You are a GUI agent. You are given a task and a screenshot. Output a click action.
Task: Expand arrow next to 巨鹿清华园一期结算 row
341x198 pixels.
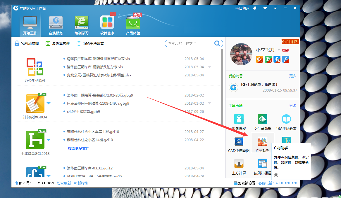pyautogui.click(x=209, y=103)
